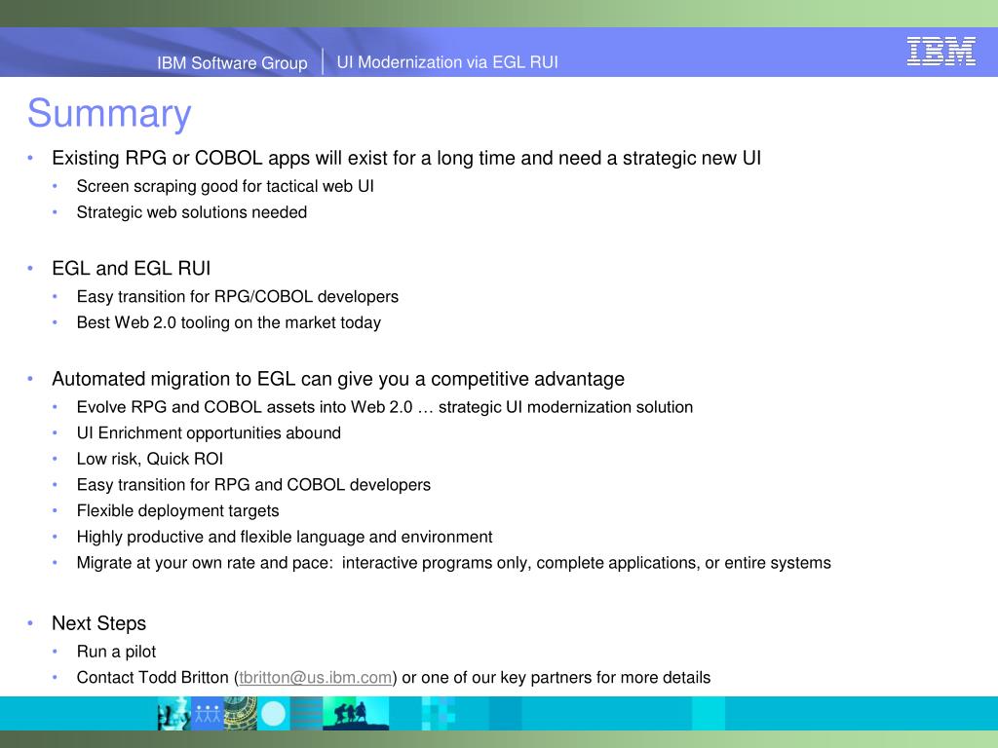Click 'UI Enrichment opportunities abound'
This screenshot has width=998, height=748.
[x=209, y=433]
